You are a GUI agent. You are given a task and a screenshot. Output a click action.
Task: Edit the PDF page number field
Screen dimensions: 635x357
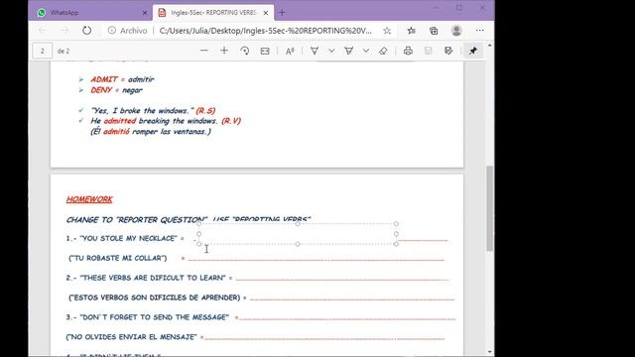coord(42,51)
